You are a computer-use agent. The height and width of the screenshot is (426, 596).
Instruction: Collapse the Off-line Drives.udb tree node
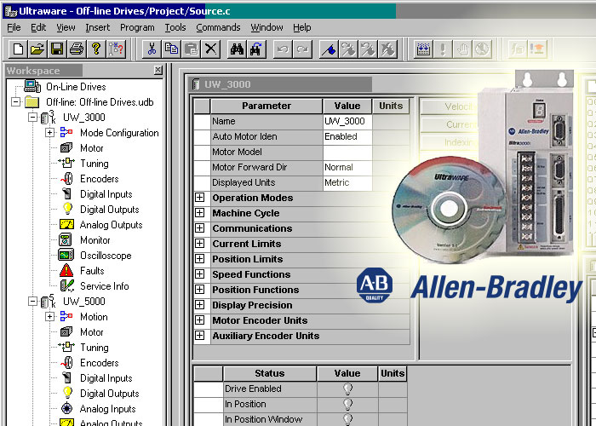tap(16, 102)
